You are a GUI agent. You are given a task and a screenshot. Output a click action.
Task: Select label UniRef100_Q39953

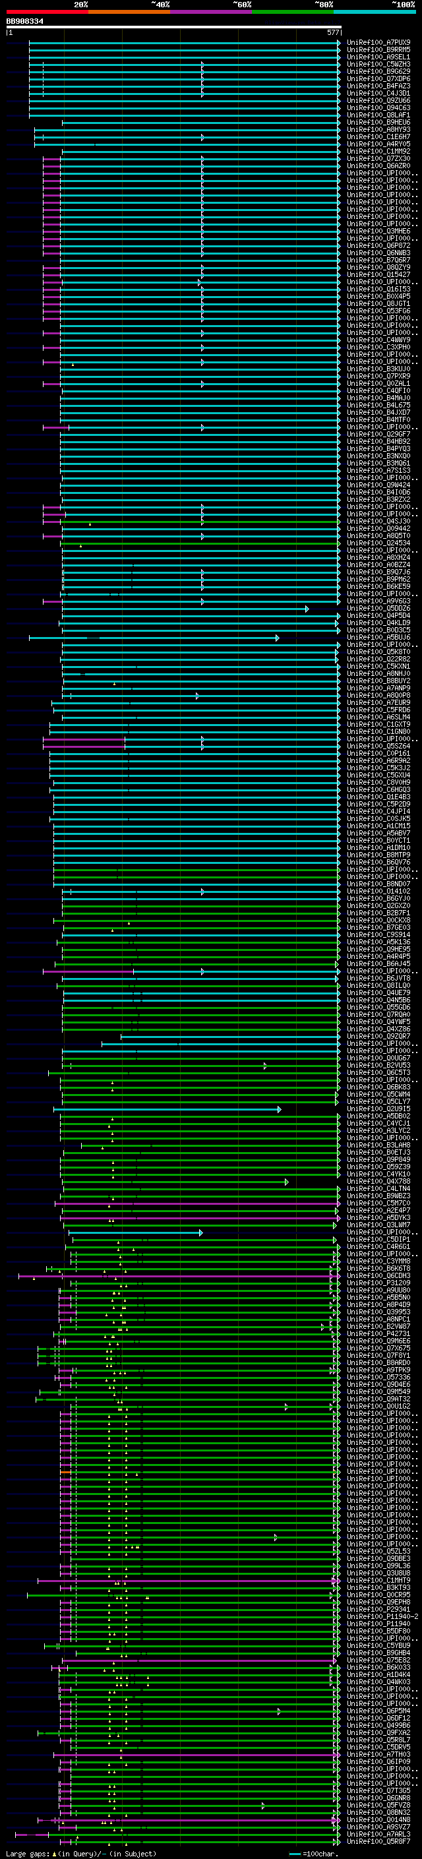click(378, 1311)
